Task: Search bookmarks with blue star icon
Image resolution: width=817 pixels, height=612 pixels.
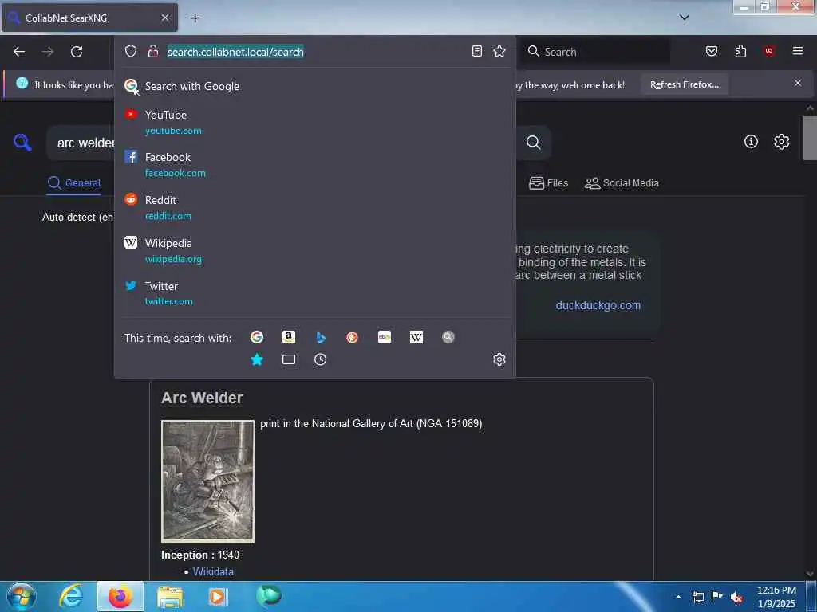Action: click(x=257, y=359)
